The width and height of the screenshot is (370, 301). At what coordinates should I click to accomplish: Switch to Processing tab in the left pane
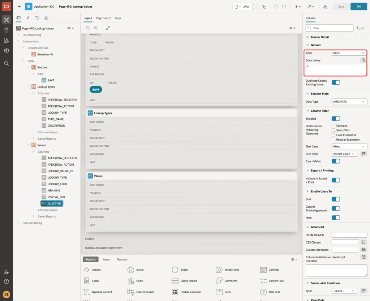[x=37, y=18]
